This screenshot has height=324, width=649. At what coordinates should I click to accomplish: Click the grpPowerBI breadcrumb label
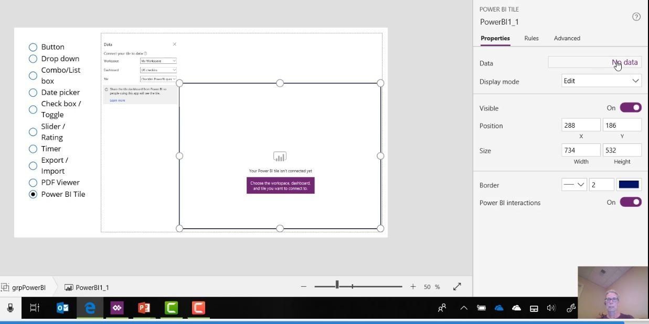tap(29, 287)
